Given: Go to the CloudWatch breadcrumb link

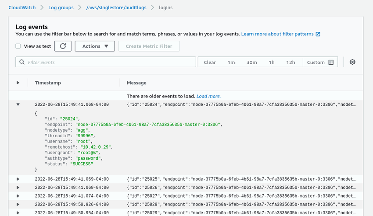Looking at the screenshot, I should tap(22, 7).
